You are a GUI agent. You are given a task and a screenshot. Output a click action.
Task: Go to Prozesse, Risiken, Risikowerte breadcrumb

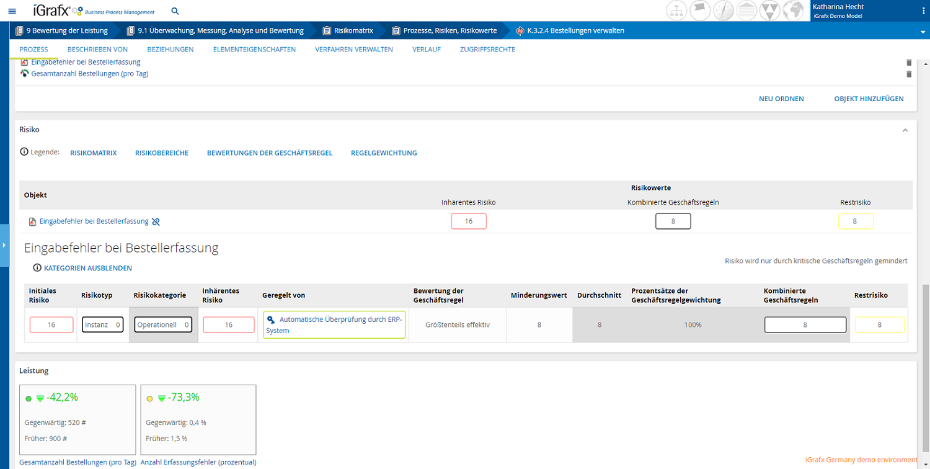click(450, 30)
